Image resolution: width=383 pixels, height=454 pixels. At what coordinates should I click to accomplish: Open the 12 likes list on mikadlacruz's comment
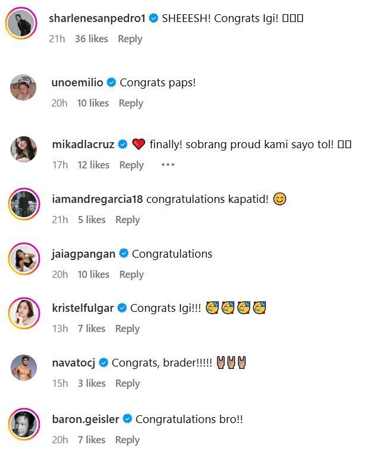(93, 165)
